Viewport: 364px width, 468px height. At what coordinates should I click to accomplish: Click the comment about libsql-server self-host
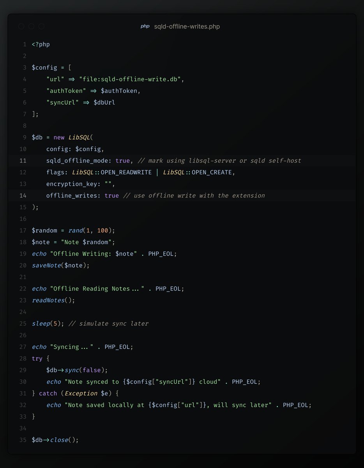pyautogui.click(x=219, y=161)
